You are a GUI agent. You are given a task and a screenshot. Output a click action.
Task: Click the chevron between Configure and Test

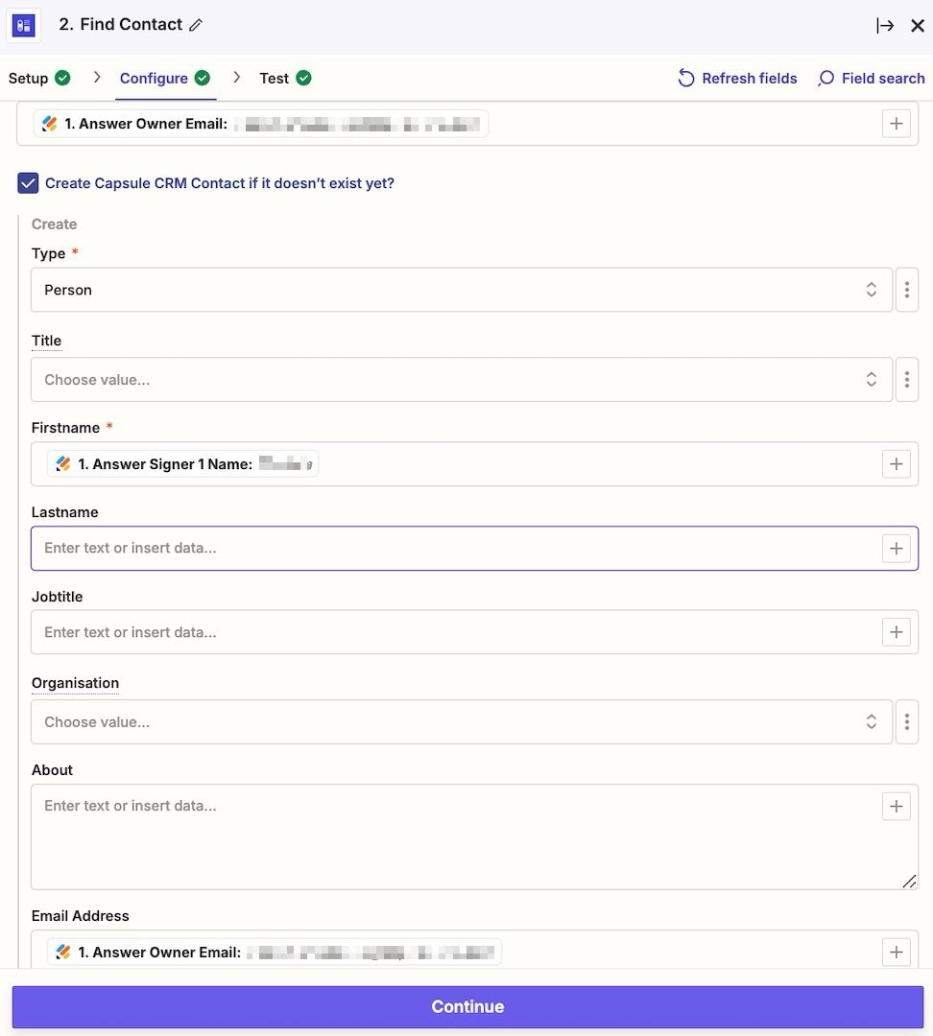[237, 78]
